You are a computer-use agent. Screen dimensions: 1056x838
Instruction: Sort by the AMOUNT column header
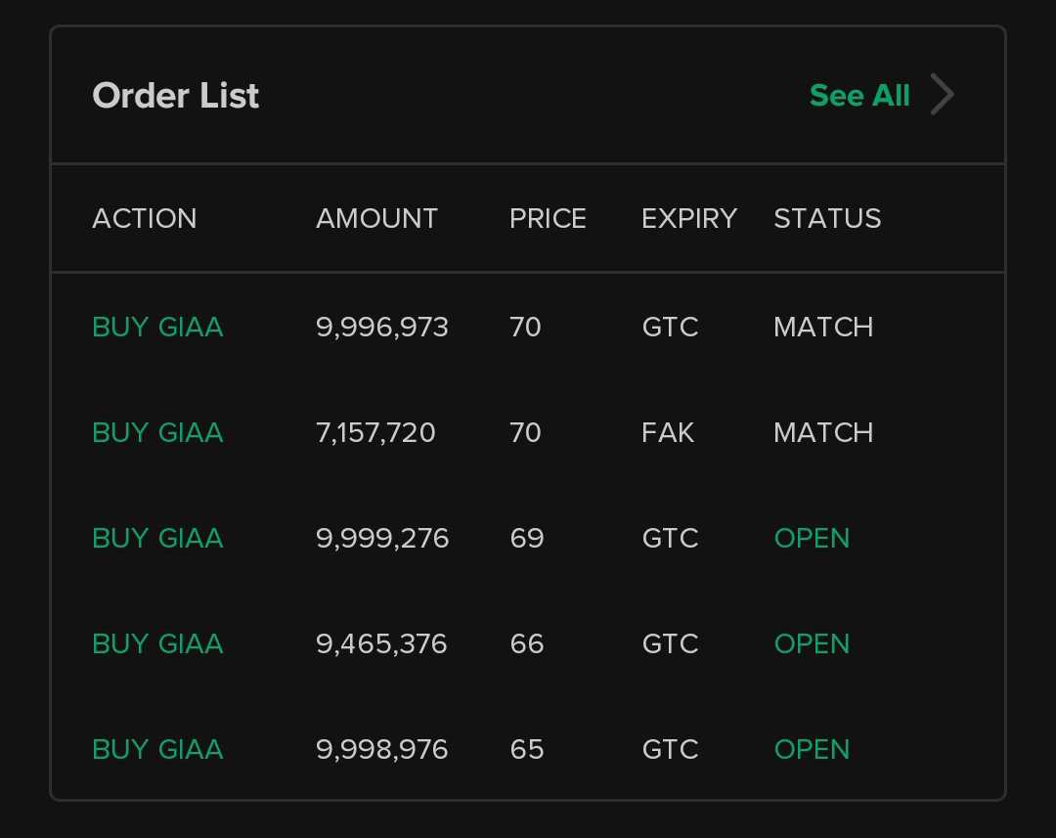pos(377,218)
